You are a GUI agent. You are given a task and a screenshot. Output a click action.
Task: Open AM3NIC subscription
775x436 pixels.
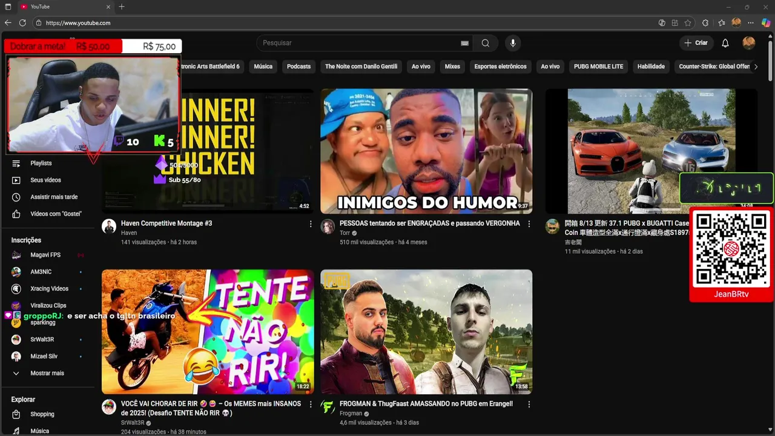[41, 272]
